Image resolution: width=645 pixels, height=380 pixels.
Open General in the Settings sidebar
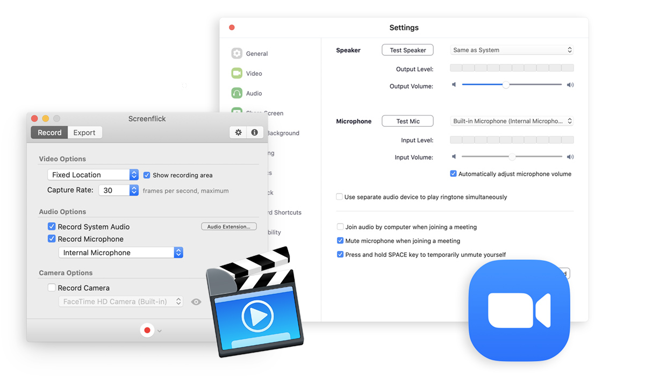[x=250, y=54]
